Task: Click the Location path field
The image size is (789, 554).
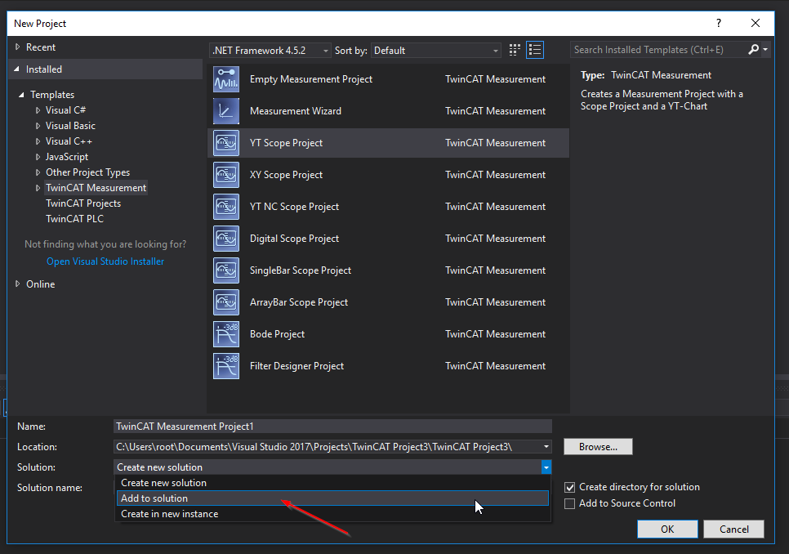Action: (x=328, y=447)
